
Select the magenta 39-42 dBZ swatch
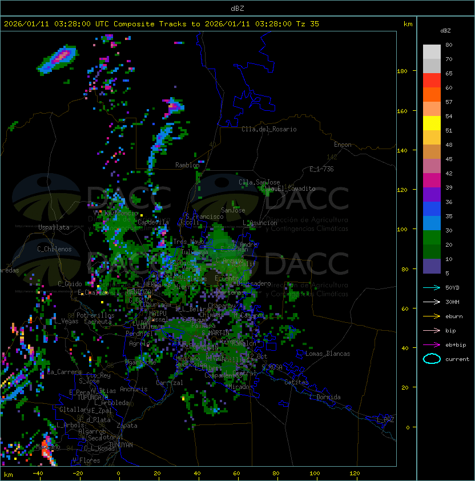[432, 181]
